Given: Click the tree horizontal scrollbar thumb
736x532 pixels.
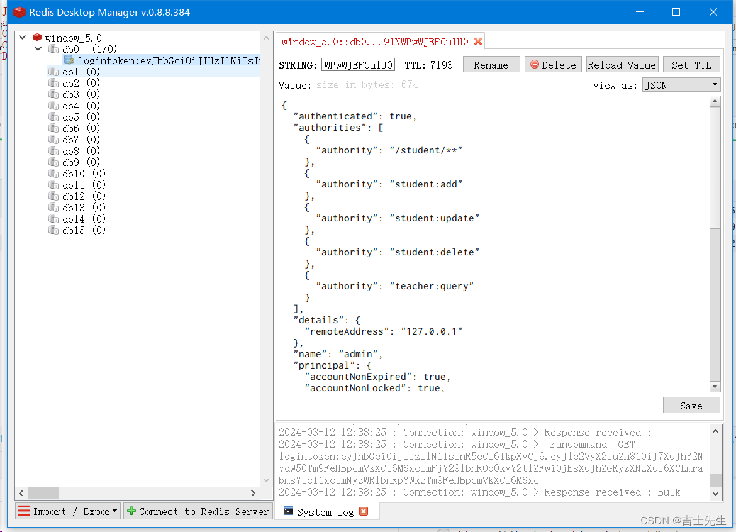Looking at the screenshot, I should point(43,493).
